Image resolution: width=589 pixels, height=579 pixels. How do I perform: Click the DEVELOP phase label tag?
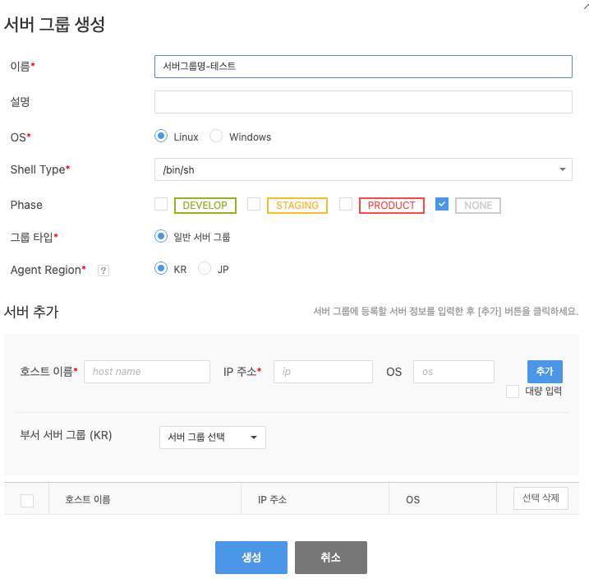(x=205, y=206)
